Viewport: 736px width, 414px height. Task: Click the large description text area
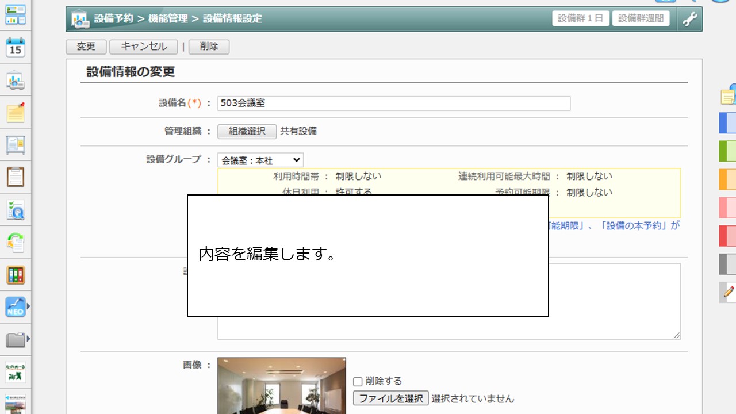coord(449,301)
